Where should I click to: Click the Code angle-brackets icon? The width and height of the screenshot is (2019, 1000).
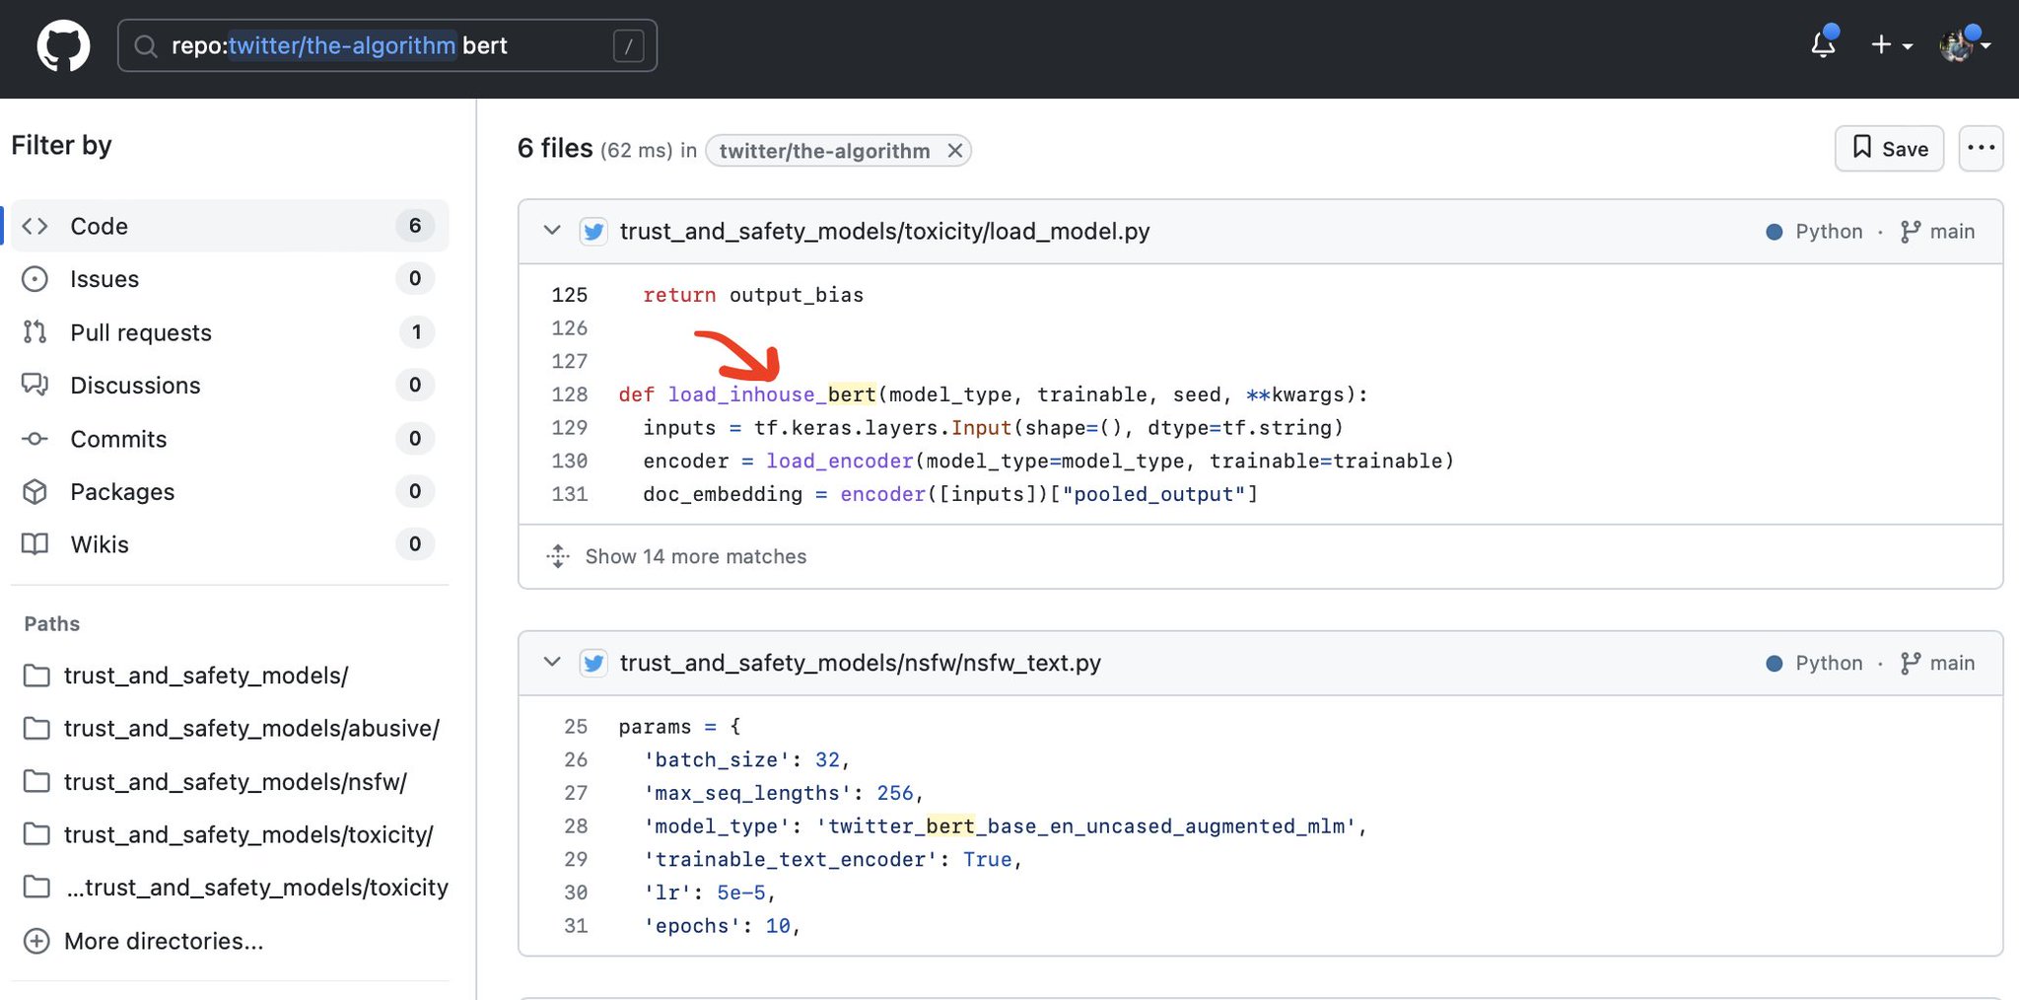pos(35,226)
